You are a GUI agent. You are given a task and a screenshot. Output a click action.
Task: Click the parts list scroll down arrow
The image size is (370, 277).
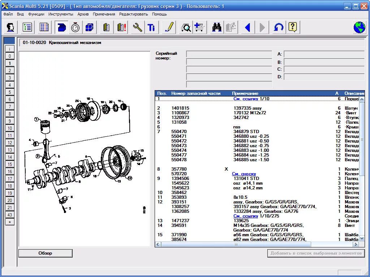tap(362, 239)
